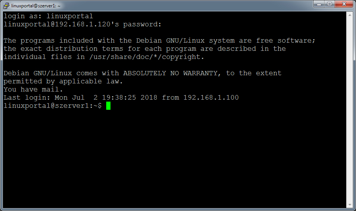The width and height of the screenshot is (356, 211).
Task: Click the scrollbar up arrow
Action: pos(349,15)
